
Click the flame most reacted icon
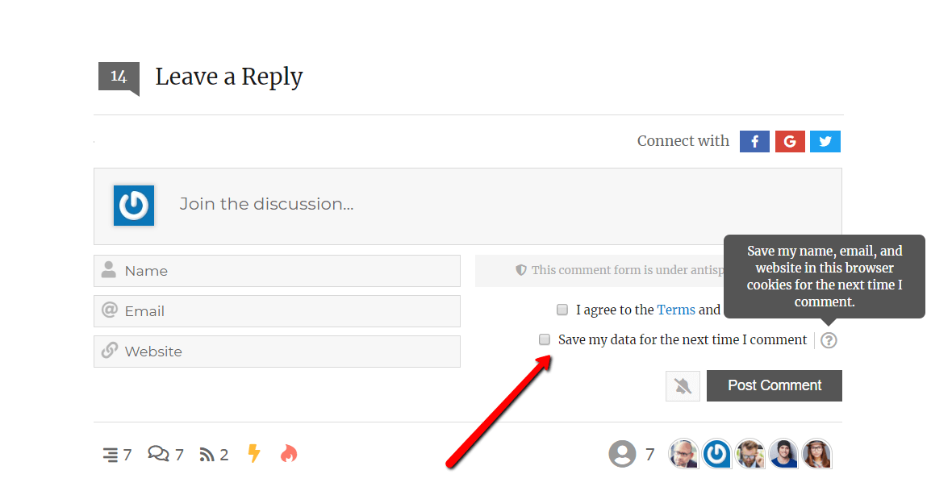coord(289,454)
